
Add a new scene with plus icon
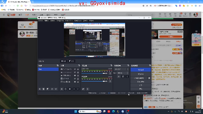(40, 89)
